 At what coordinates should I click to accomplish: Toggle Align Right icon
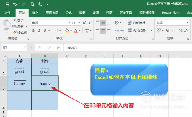(109, 30)
